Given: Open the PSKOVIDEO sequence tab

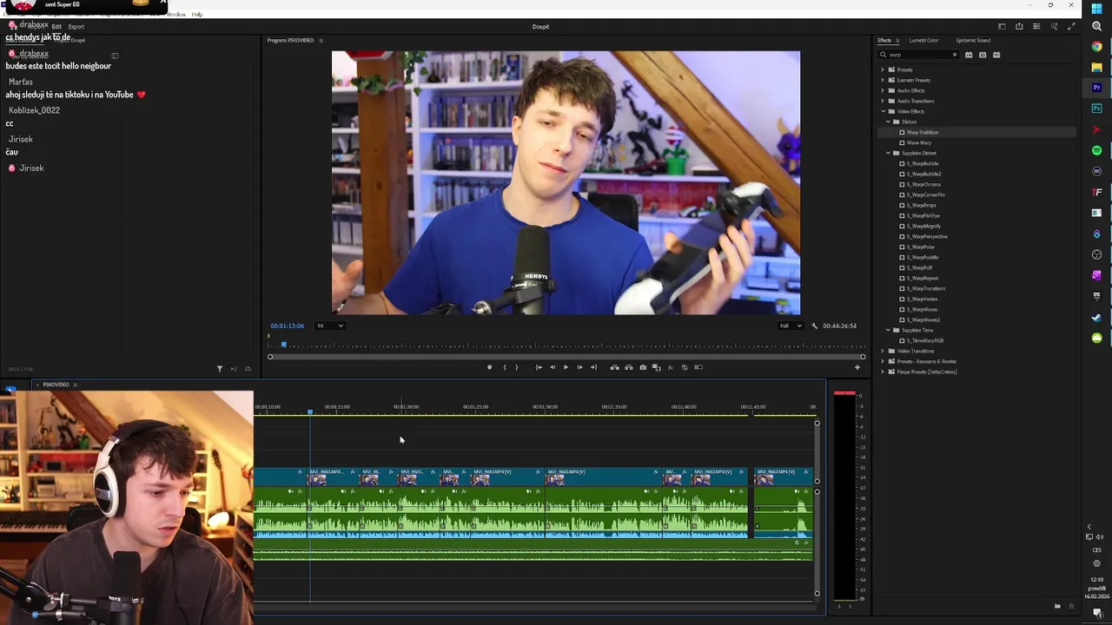Looking at the screenshot, I should [56, 385].
